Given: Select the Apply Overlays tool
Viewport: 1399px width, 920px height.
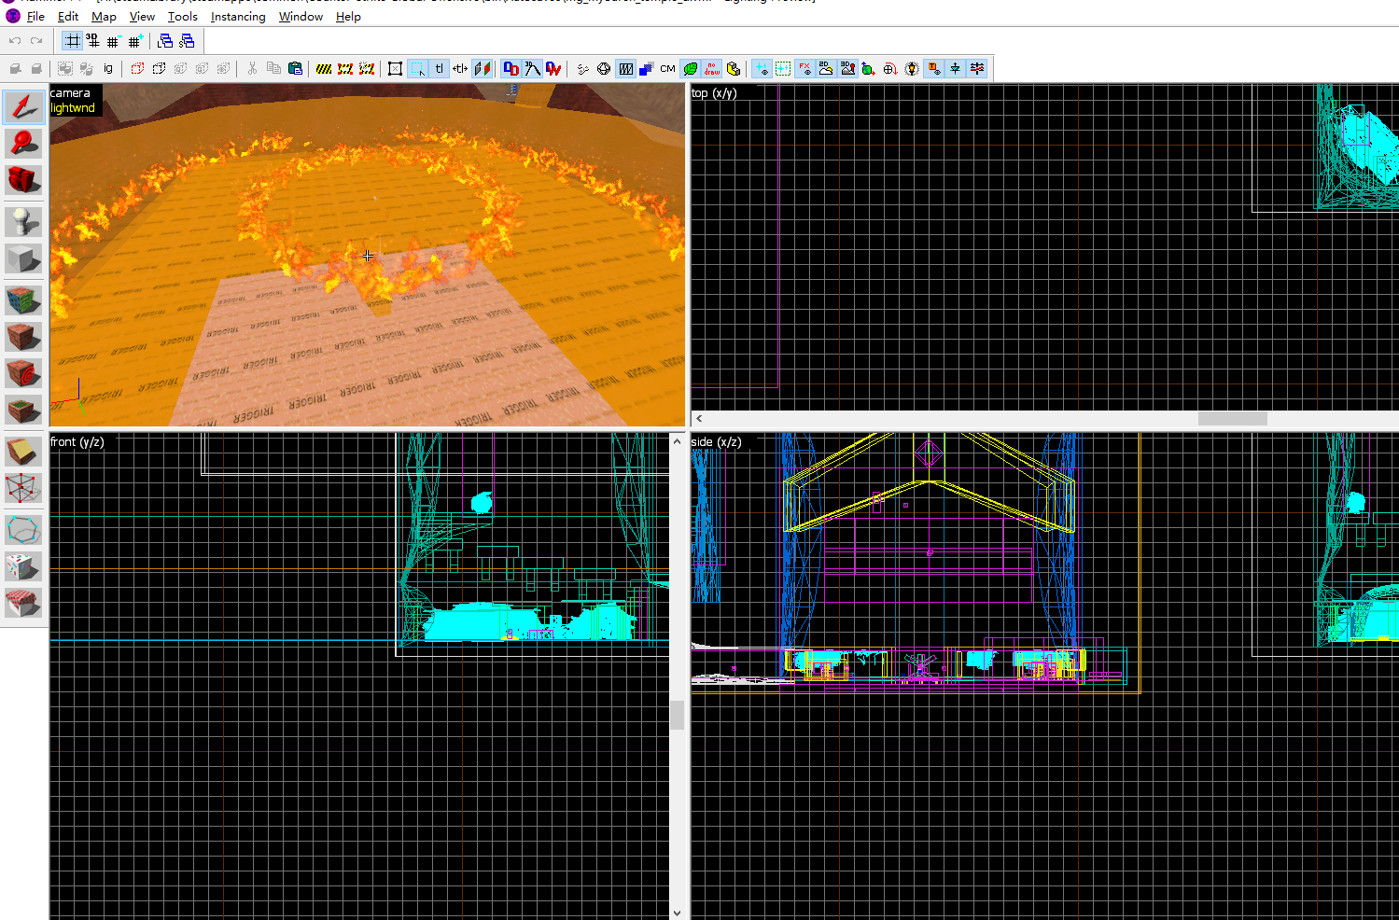Looking at the screenshot, I should pos(23,409).
